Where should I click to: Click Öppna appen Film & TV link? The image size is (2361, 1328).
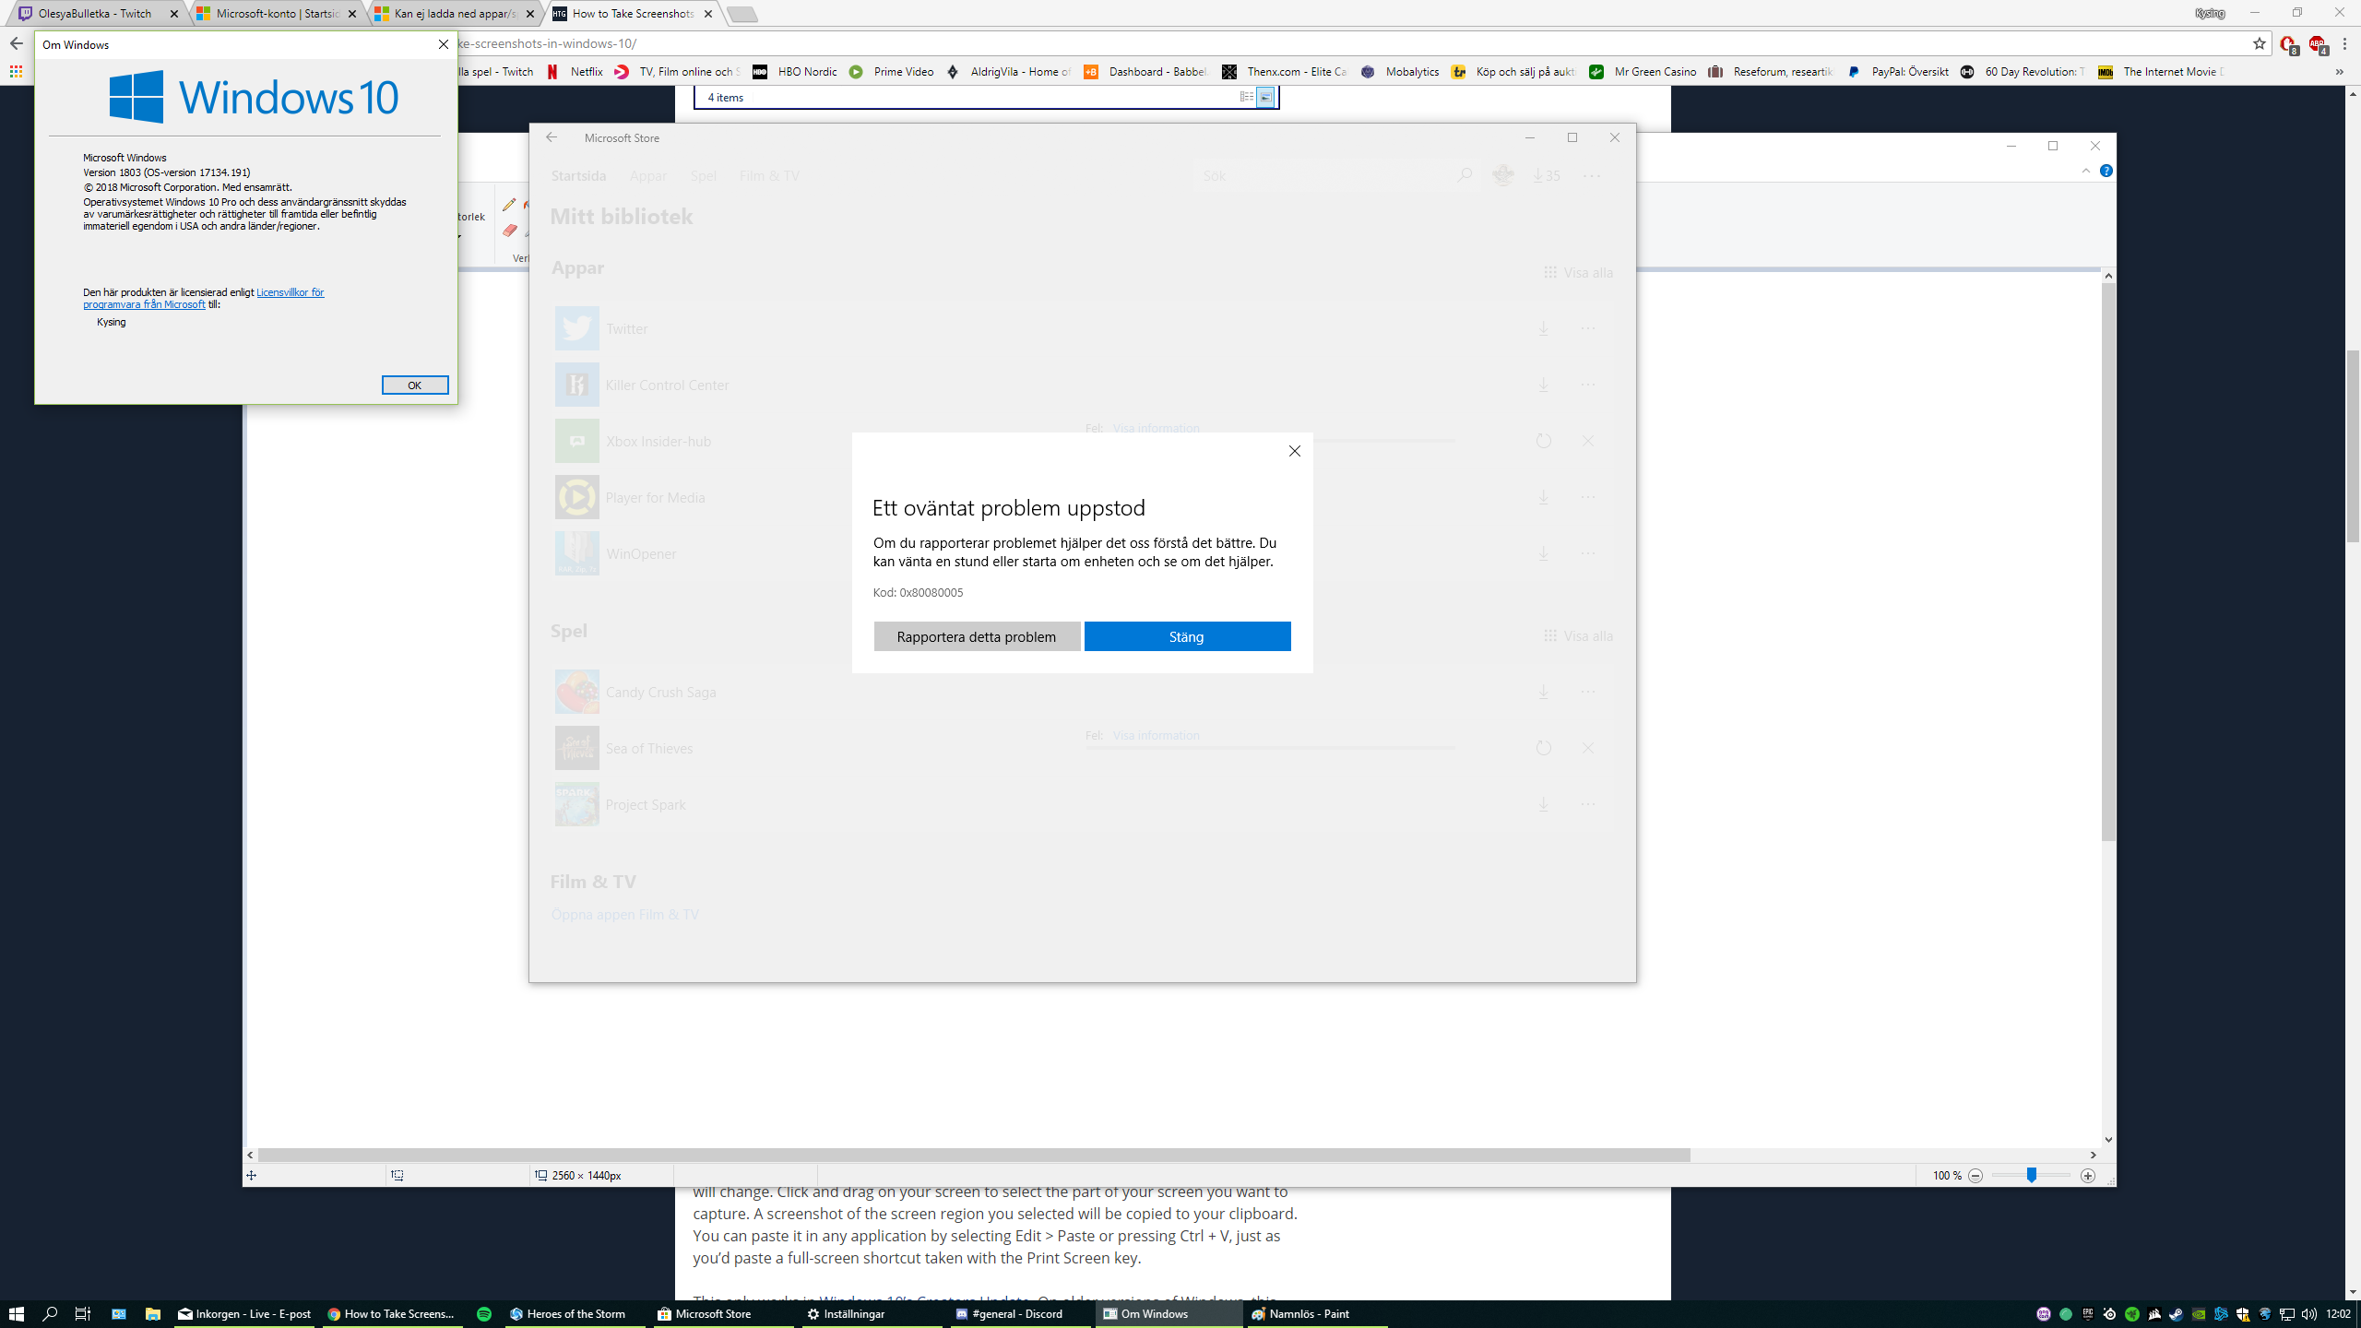(x=625, y=915)
